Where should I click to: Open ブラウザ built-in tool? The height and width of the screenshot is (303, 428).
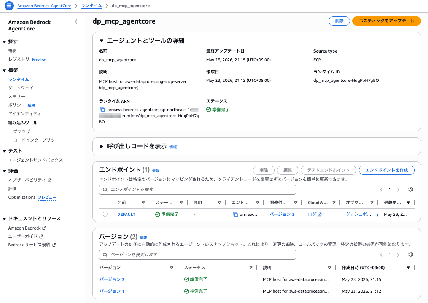(22, 131)
